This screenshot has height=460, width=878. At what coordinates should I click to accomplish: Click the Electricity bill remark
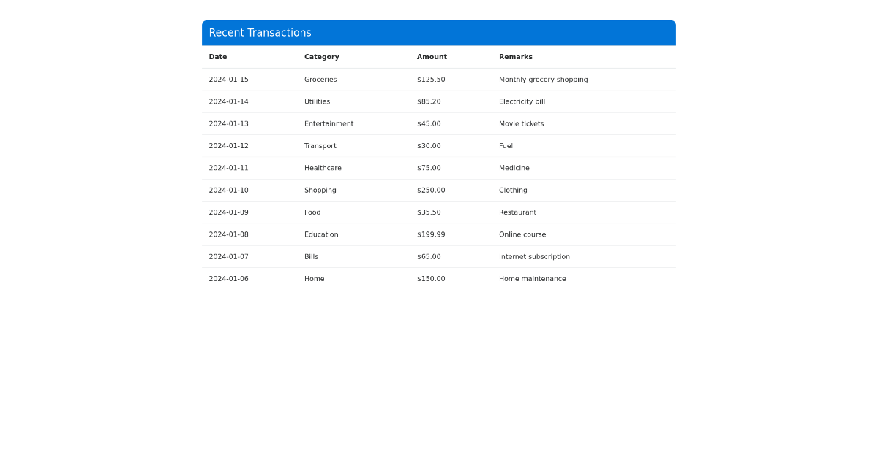tap(522, 101)
